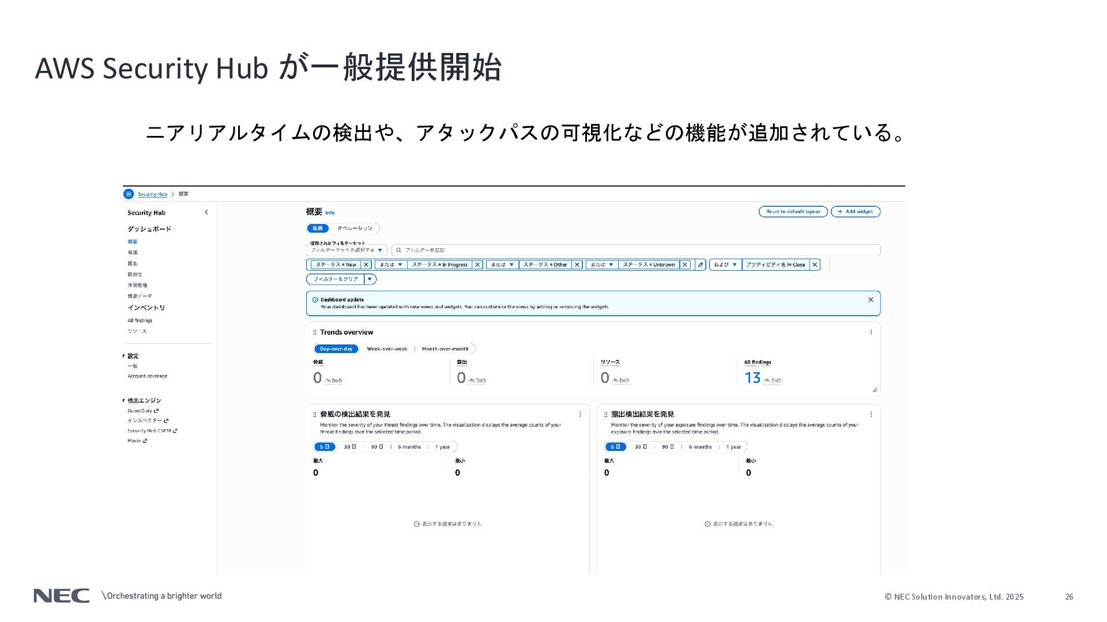Open GuardDuty external link in sidebar

click(x=142, y=411)
